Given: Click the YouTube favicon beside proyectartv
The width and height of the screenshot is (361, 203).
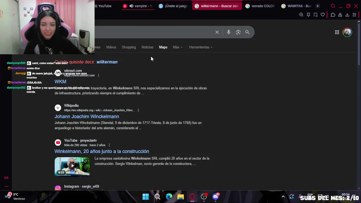Looking at the screenshot, I should (58, 143).
